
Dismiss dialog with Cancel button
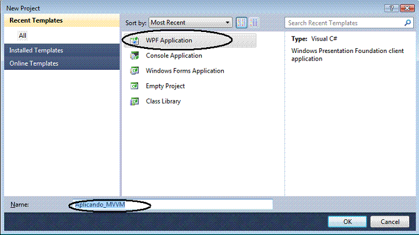(390, 222)
